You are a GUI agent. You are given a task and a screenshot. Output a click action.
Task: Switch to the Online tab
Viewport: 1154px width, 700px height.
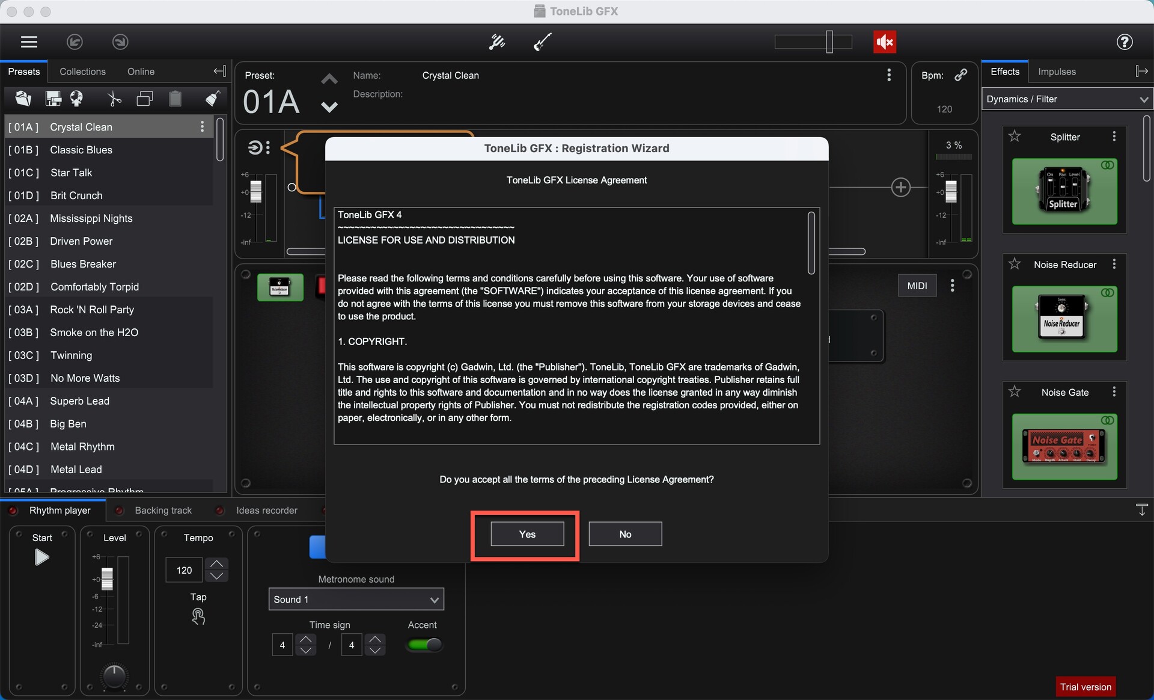pyautogui.click(x=141, y=72)
